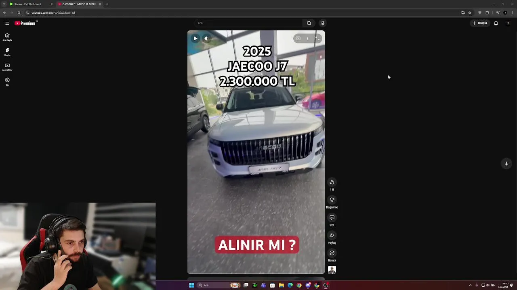
Task: Click into the YouTube Ara search field
Action: click(x=249, y=23)
